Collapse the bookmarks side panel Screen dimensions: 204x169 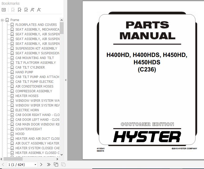click(x=65, y=80)
